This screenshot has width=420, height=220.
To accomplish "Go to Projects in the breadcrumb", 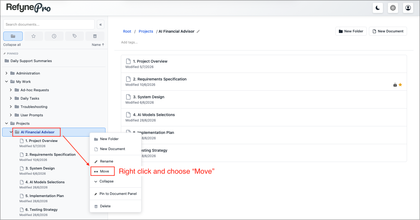I will (x=146, y=31).
